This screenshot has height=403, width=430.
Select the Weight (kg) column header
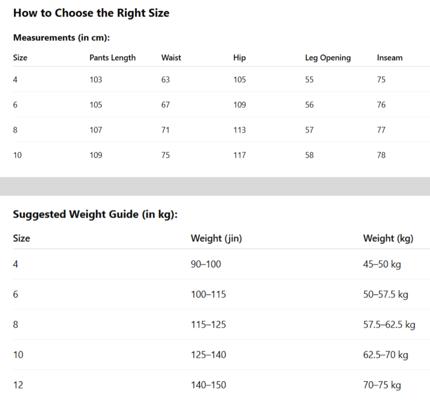pos(388,238)
